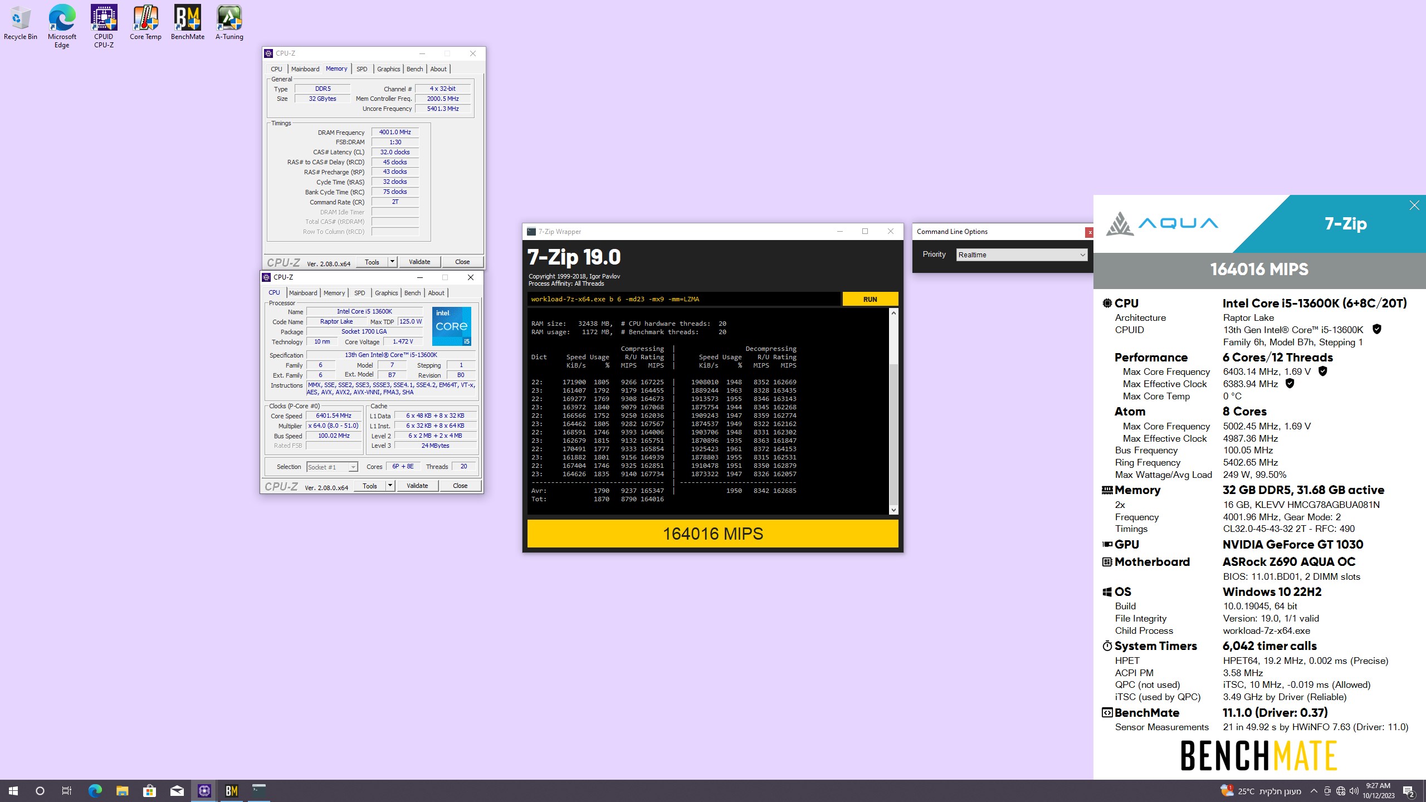
Task: Launch Microsoft Edge from the desktop
Action: (62, 27)
